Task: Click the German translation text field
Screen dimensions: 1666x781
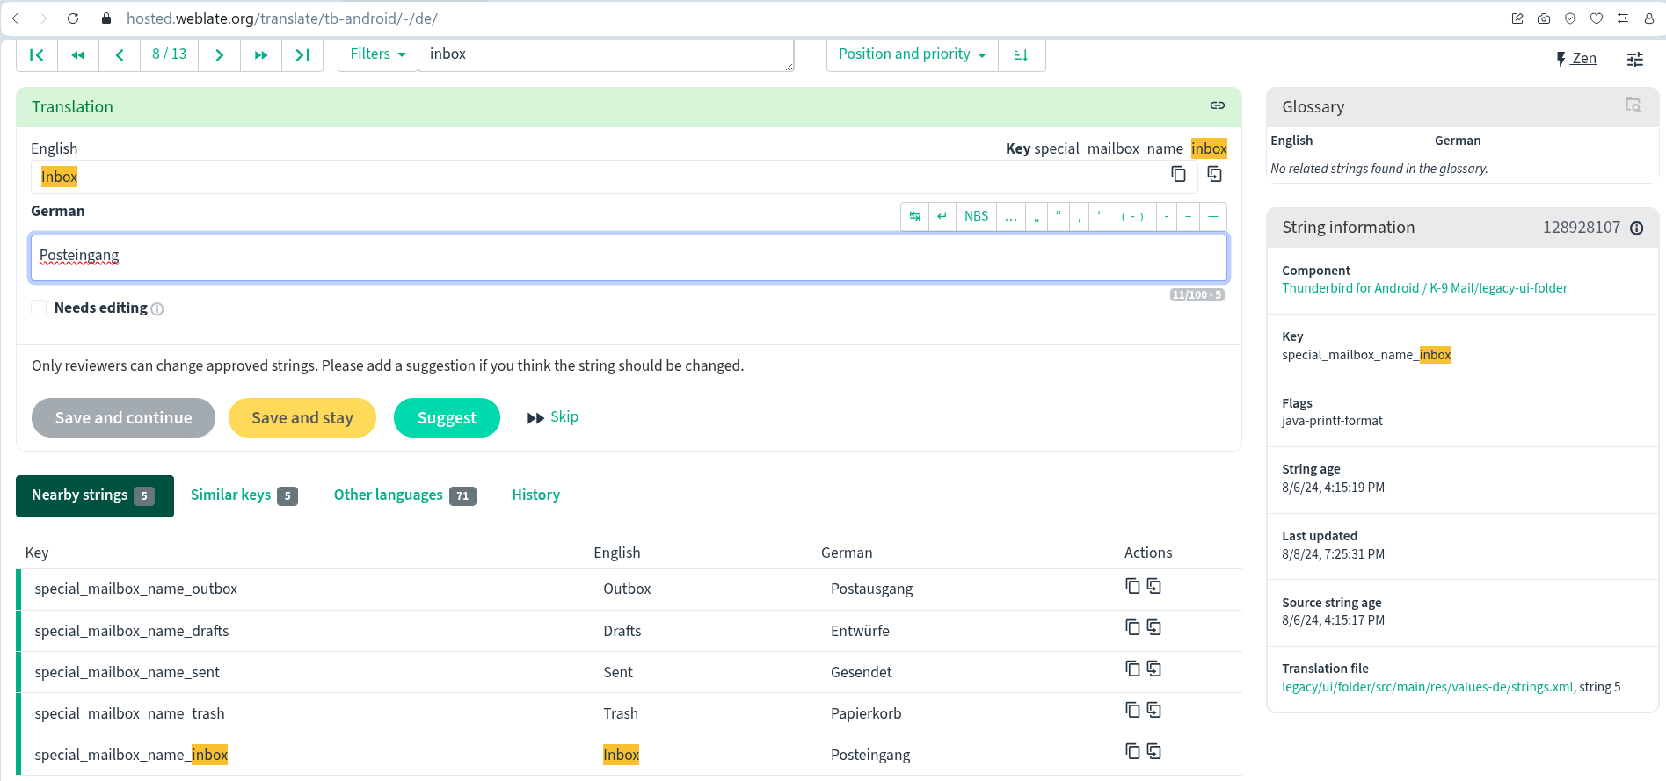Action: click(629, 257)
